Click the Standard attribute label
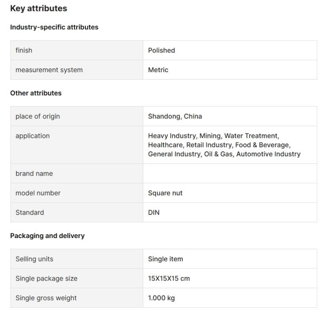This screenshot has height=316, width=333. (30, 213)
